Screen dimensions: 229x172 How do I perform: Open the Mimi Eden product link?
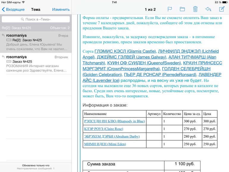(x=105, y=144)
